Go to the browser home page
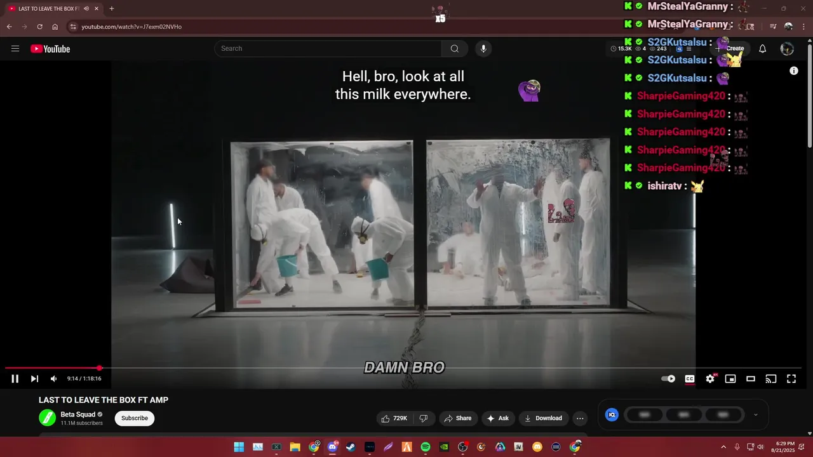Screen dimensions: 813x457 coord(55,27)
